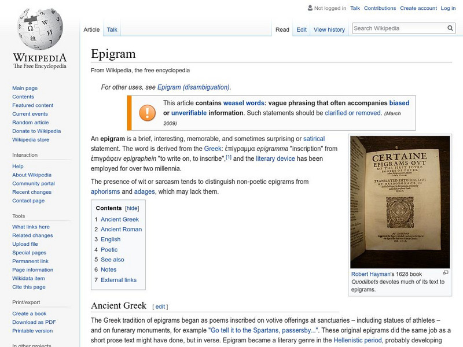Open About Wikipedia link

pos(32,175)
